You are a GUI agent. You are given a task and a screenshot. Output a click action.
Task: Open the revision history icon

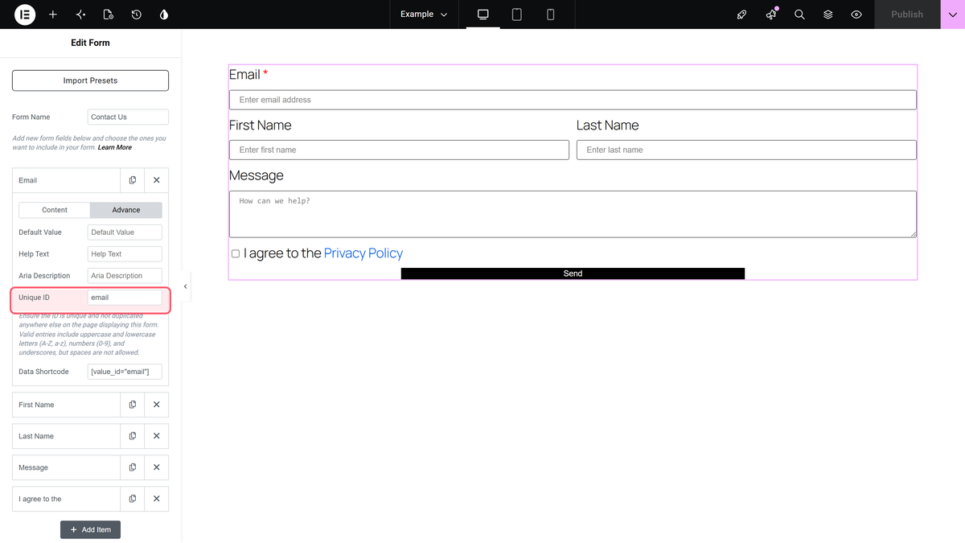pyautogui.click(x=136, y=14)
